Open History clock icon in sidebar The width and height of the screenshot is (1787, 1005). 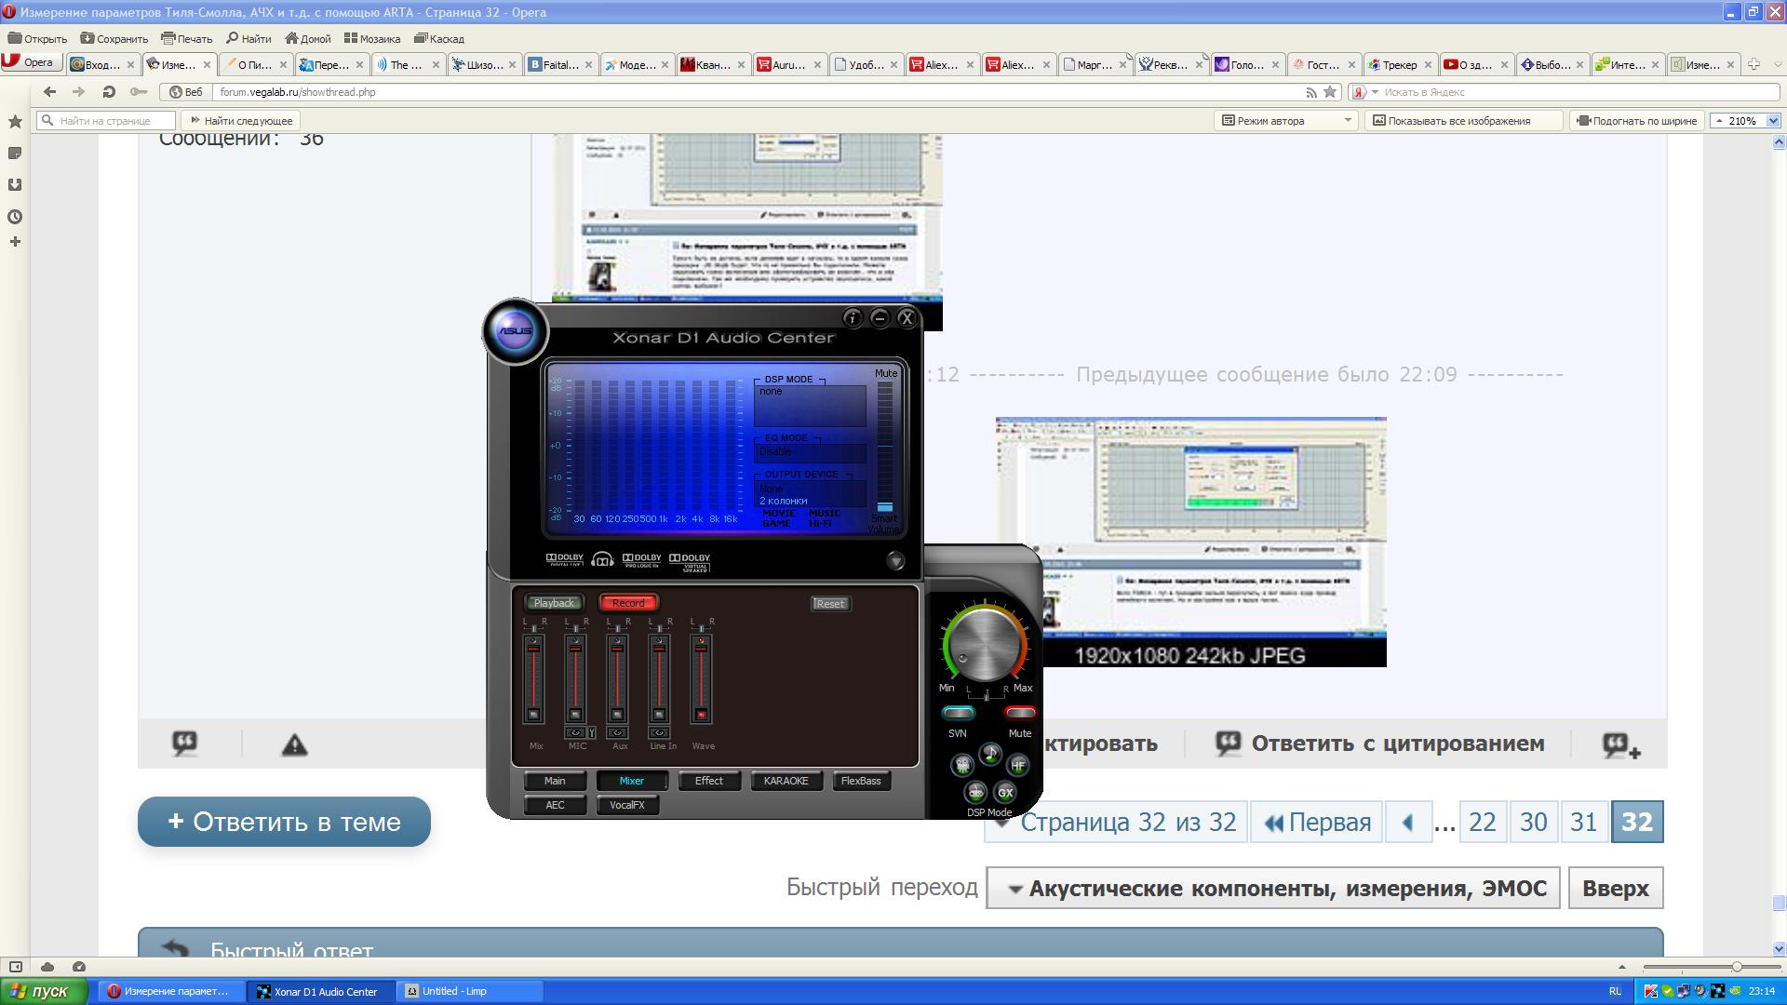coord(15,217)
